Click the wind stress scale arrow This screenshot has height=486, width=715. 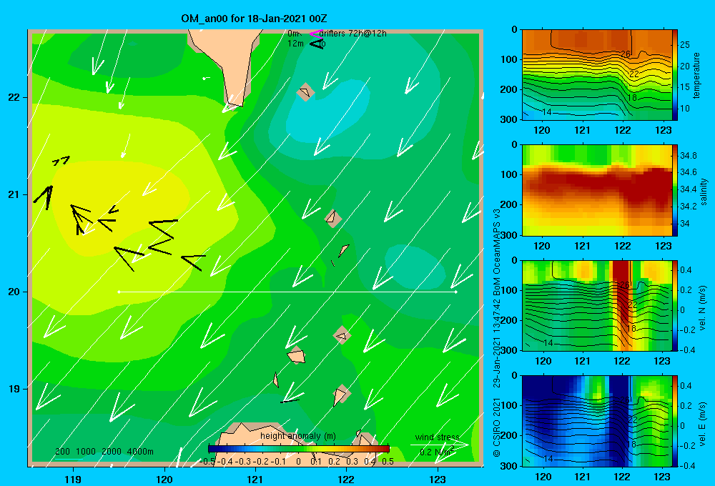440,445
